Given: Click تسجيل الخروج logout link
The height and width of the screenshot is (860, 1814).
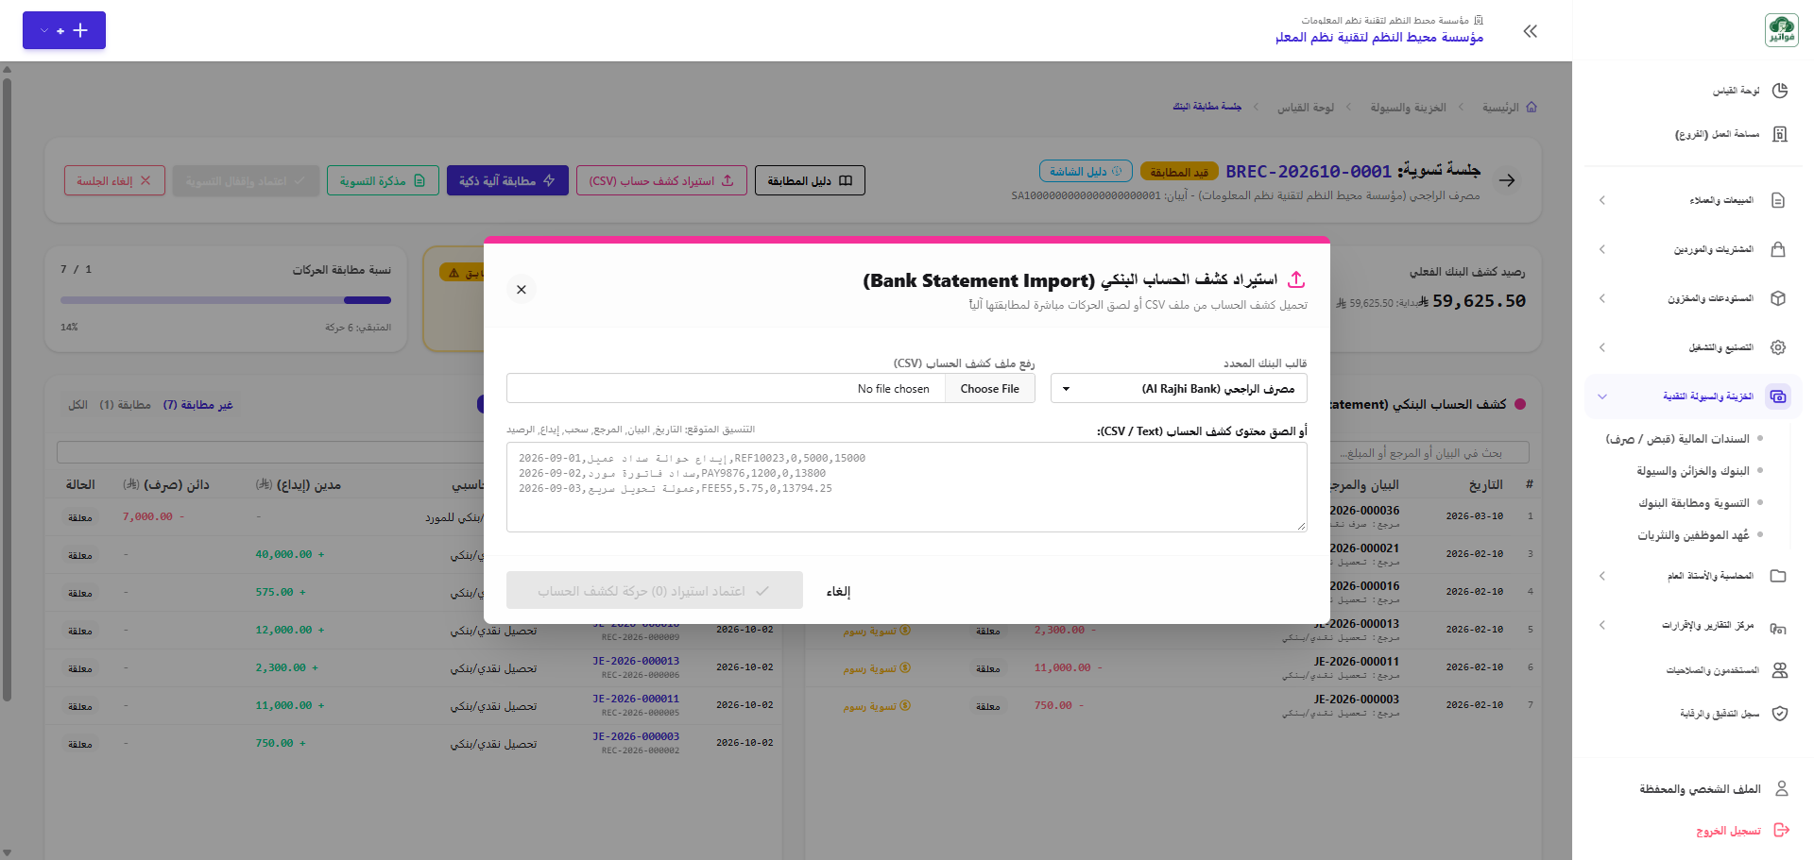Looking at the screenshot, I should (x=1728, y=831).
